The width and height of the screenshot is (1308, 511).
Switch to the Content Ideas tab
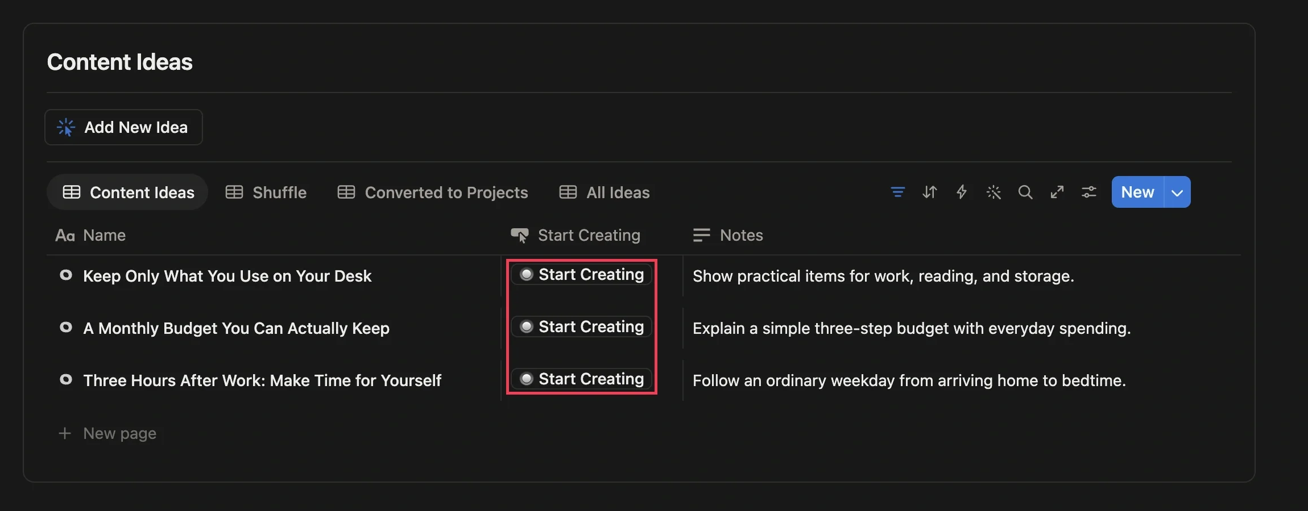(x=128, y=192)
